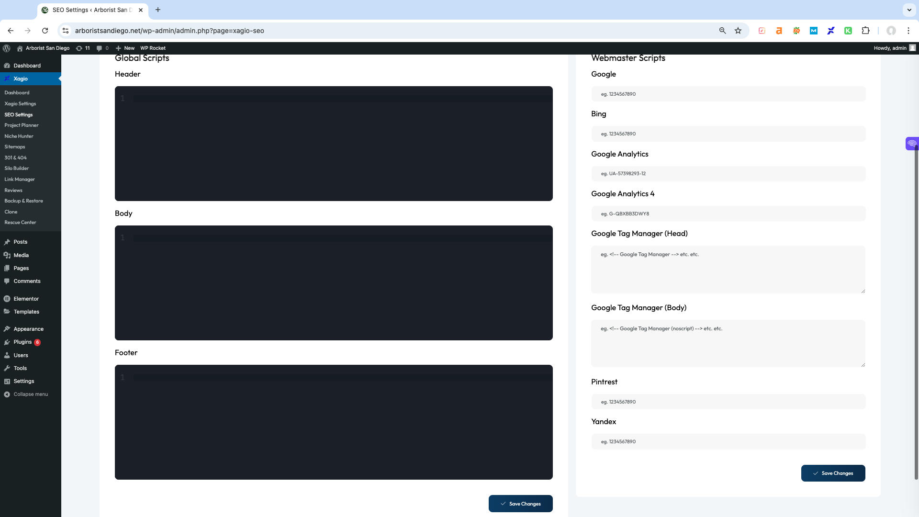Viewport: 919px width, 517px height.
Task: Open the Chrome profile avatar
Action: pyautogui.click(x=891, y=31)
